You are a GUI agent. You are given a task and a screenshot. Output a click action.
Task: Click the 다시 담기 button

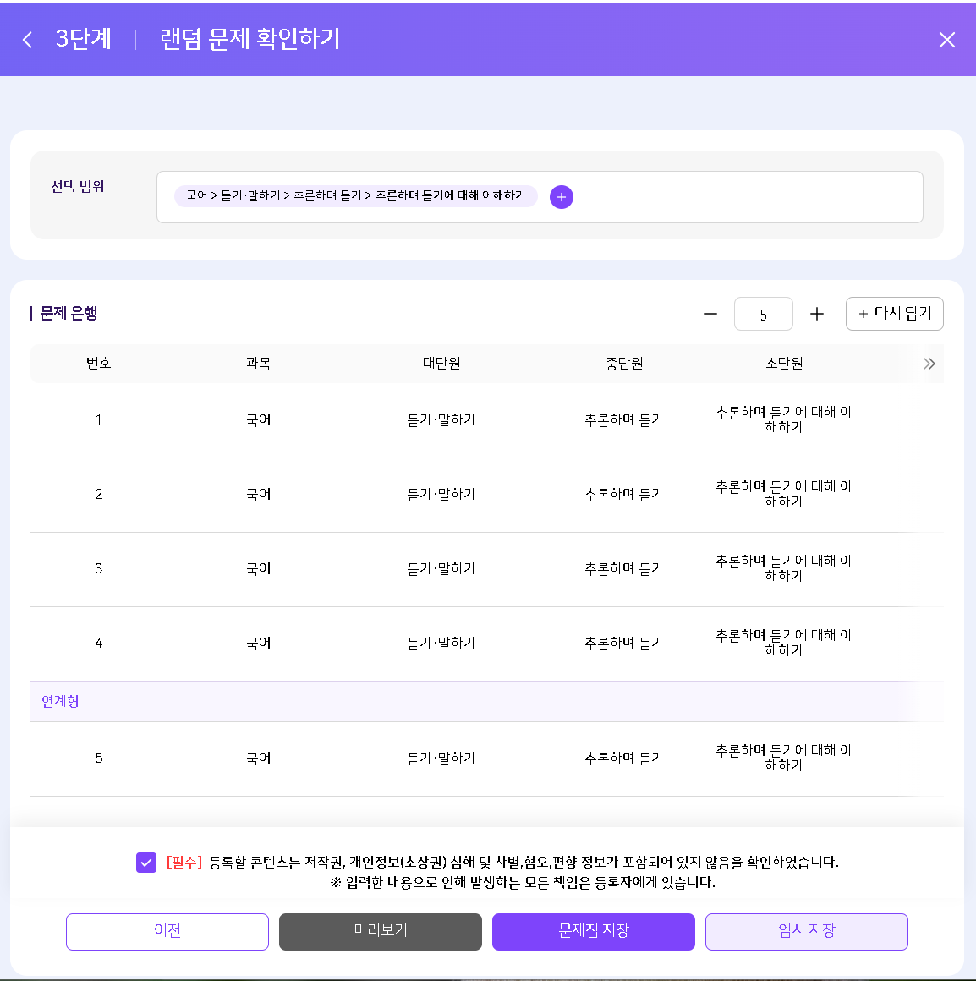pyautogui.click(x=895, y=314)
